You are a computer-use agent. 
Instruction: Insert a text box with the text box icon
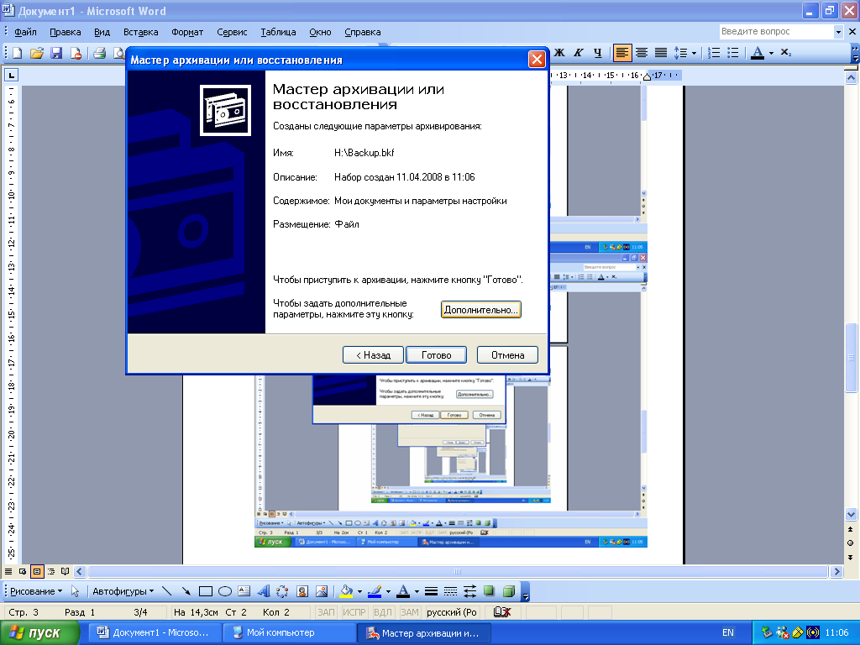[x=244, y=591]
